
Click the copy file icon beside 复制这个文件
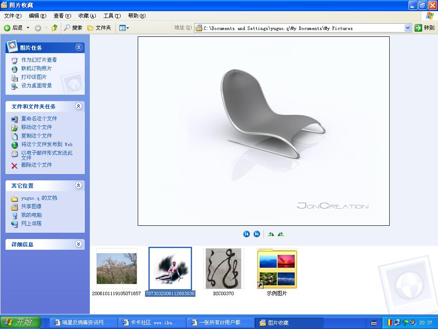point(15,137)
